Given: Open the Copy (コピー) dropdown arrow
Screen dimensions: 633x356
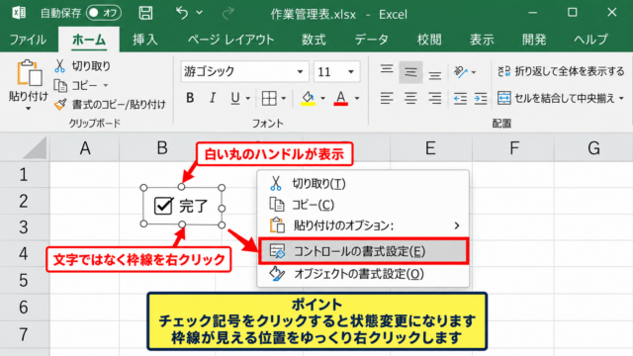Looking at the screenshot, I should point(106,86).
